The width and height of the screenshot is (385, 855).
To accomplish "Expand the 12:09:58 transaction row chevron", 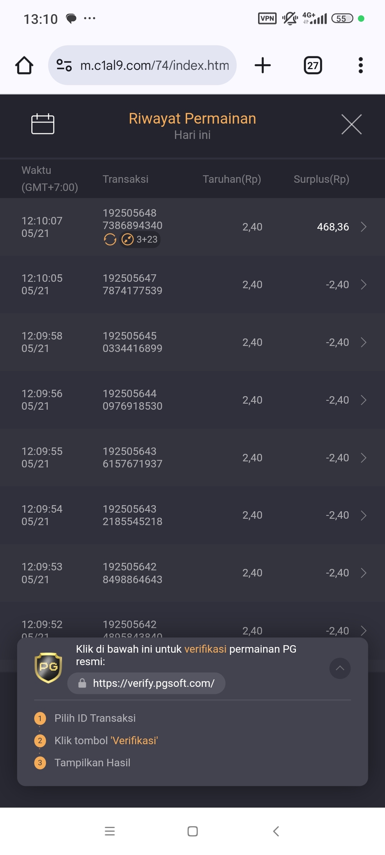I will [x=364, y=342].
